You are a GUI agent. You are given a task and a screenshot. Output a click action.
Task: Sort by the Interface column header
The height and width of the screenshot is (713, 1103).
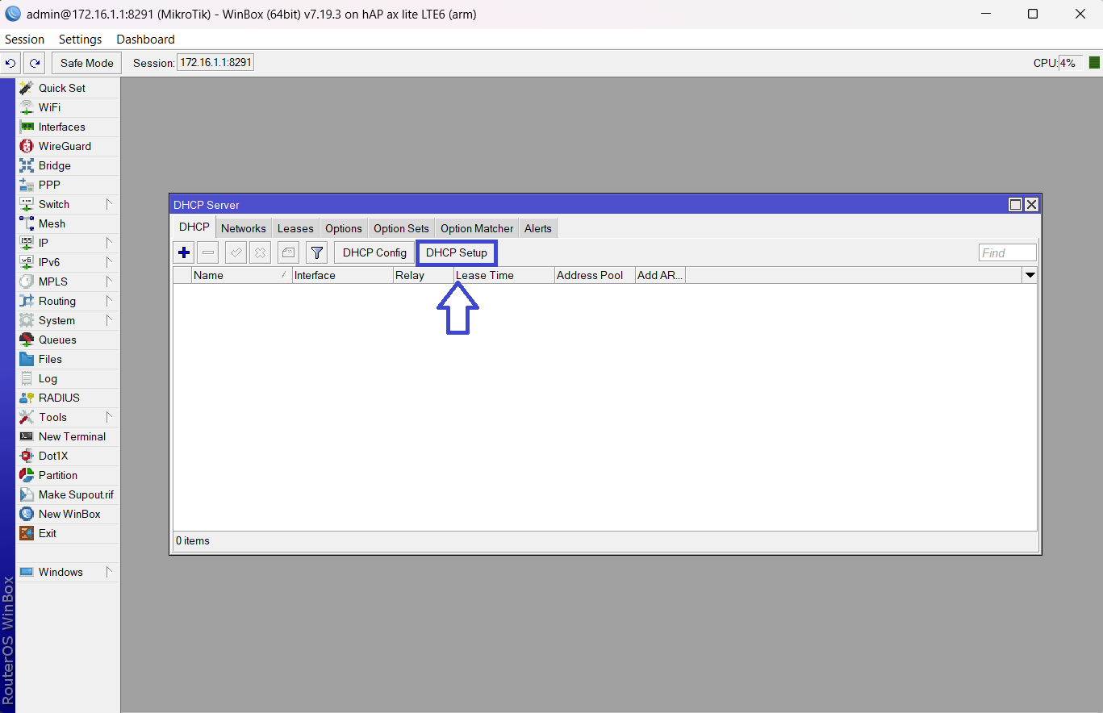coord(342,275)
